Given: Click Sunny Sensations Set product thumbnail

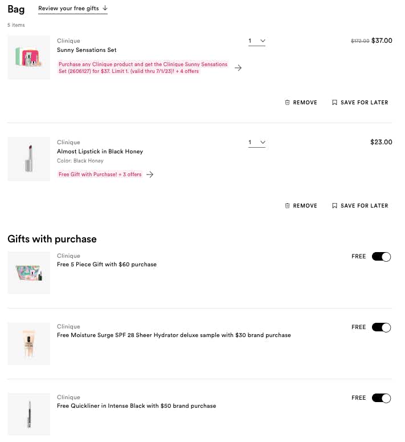Looking at the screenshot, I should (x=28, y=57).
